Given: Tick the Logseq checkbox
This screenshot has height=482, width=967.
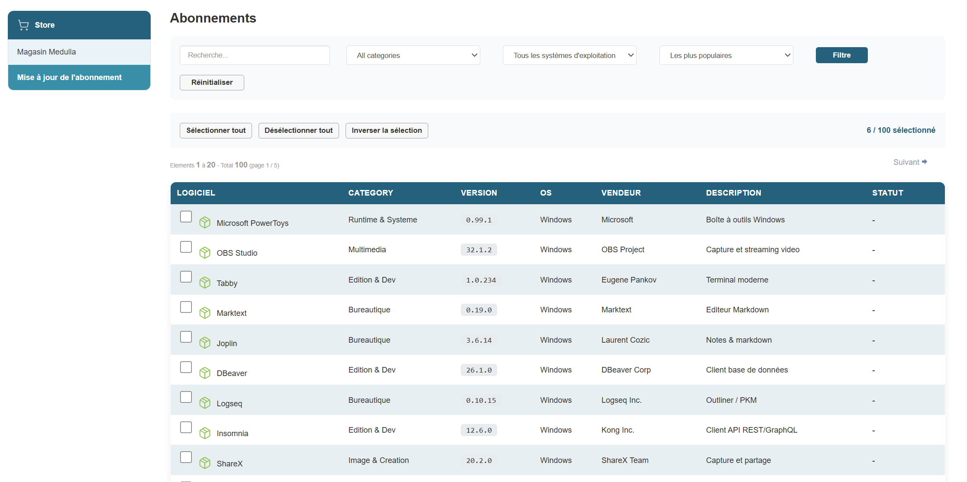Looking at the screenshot, I should (x=186, y=397).
